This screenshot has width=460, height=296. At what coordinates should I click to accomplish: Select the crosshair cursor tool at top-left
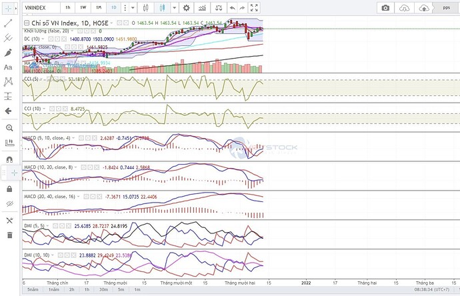pos(8,9)
